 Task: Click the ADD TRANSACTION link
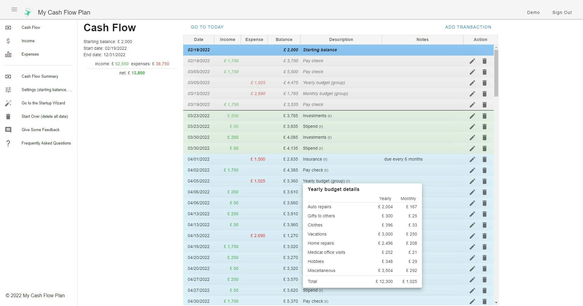(468, 27)
